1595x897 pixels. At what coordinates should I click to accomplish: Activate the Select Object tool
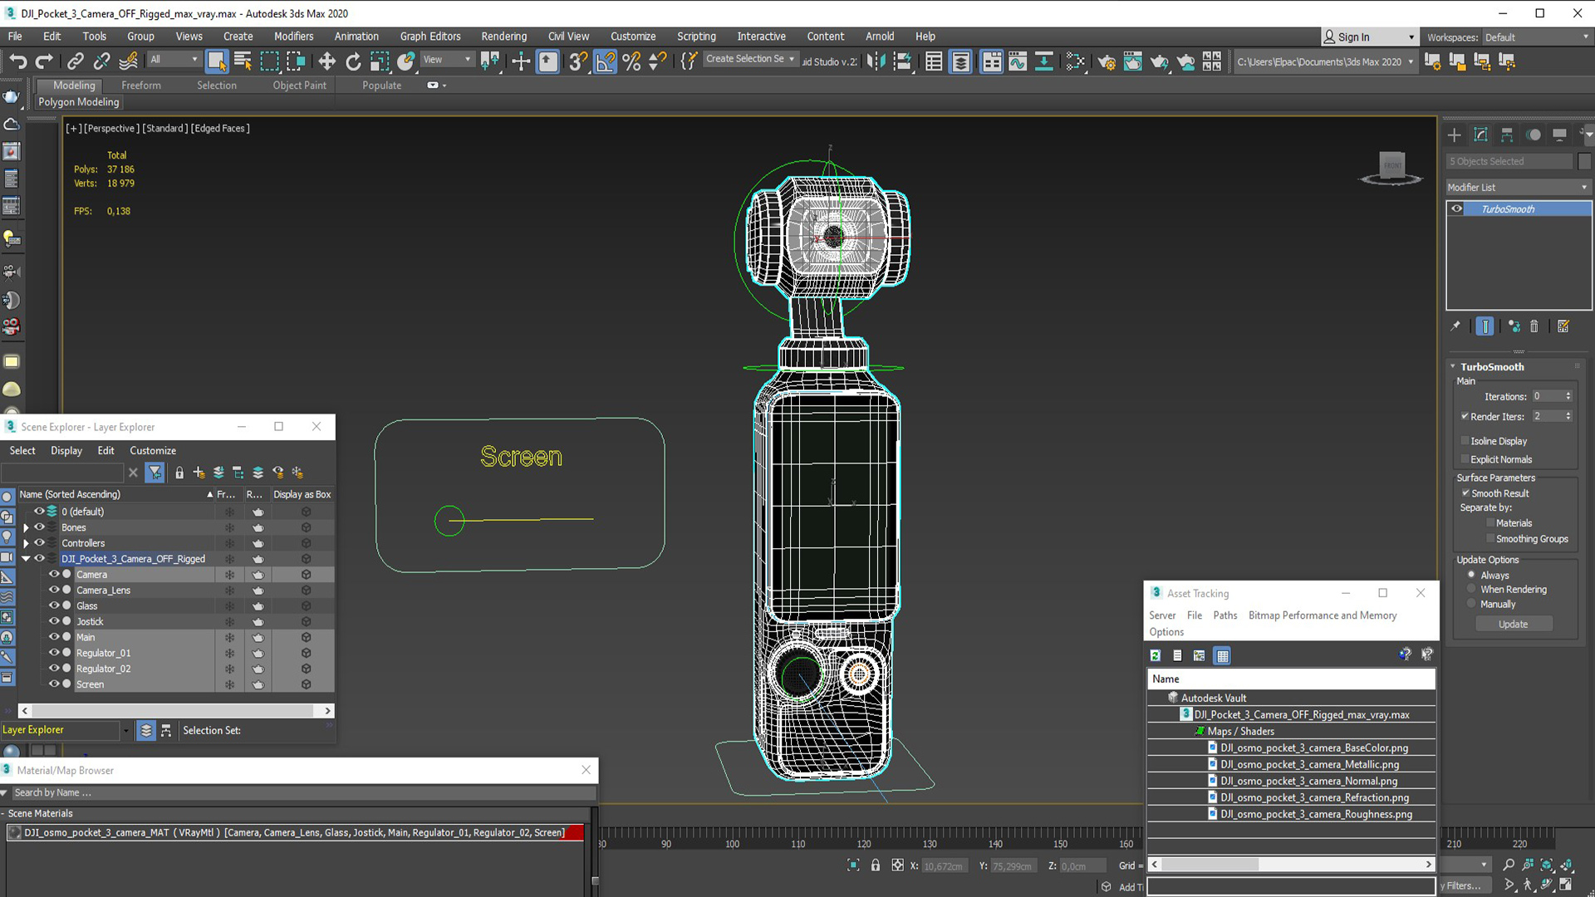point(217,61)
